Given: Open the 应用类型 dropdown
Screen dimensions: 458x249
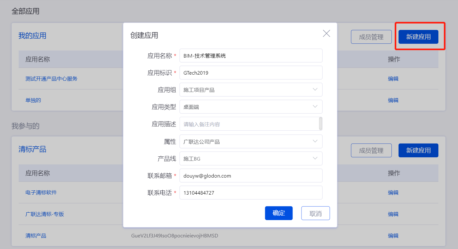Looking at the screenshot, I should (251, 107).
